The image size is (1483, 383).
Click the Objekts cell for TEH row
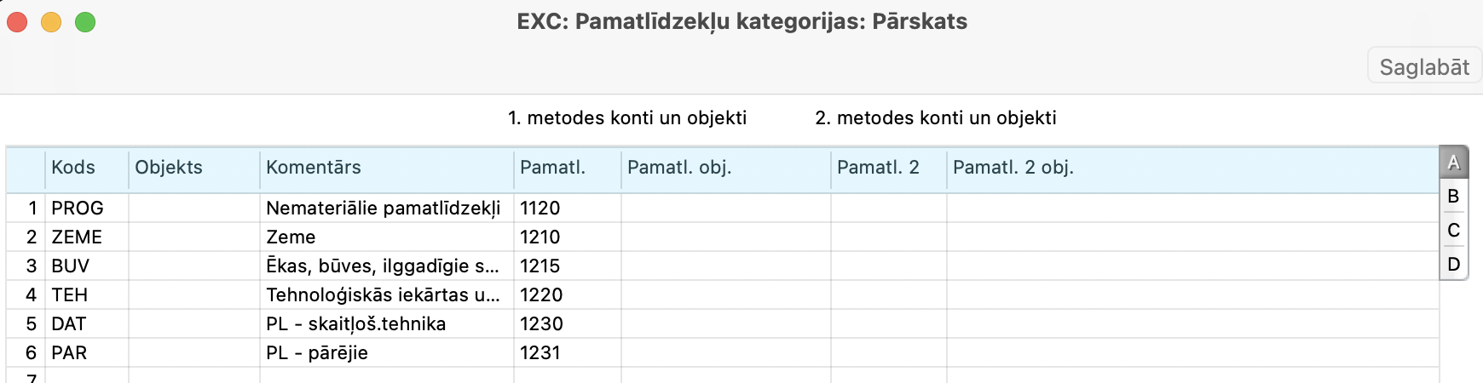tap(193, 295)
